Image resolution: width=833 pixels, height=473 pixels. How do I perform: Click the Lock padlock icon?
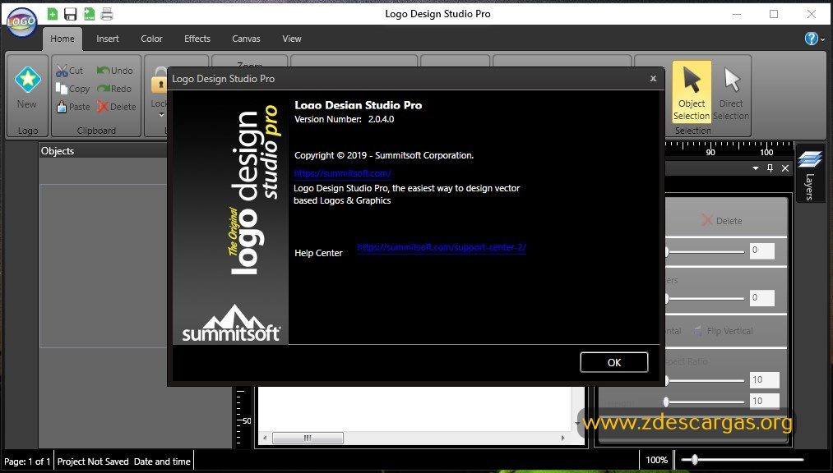pos(159,80)
